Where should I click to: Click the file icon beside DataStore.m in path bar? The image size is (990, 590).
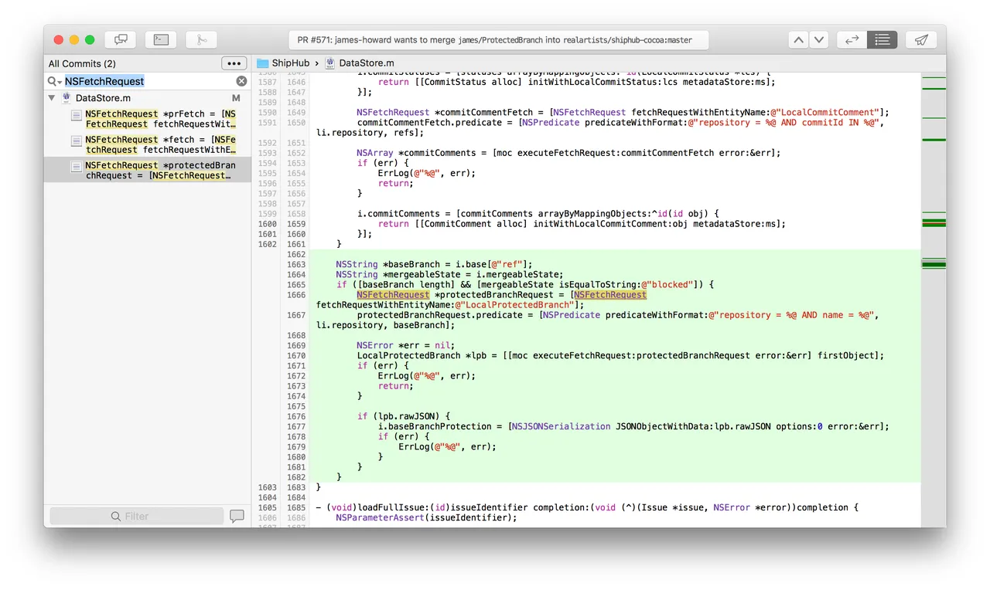click(x=330, y=63)
